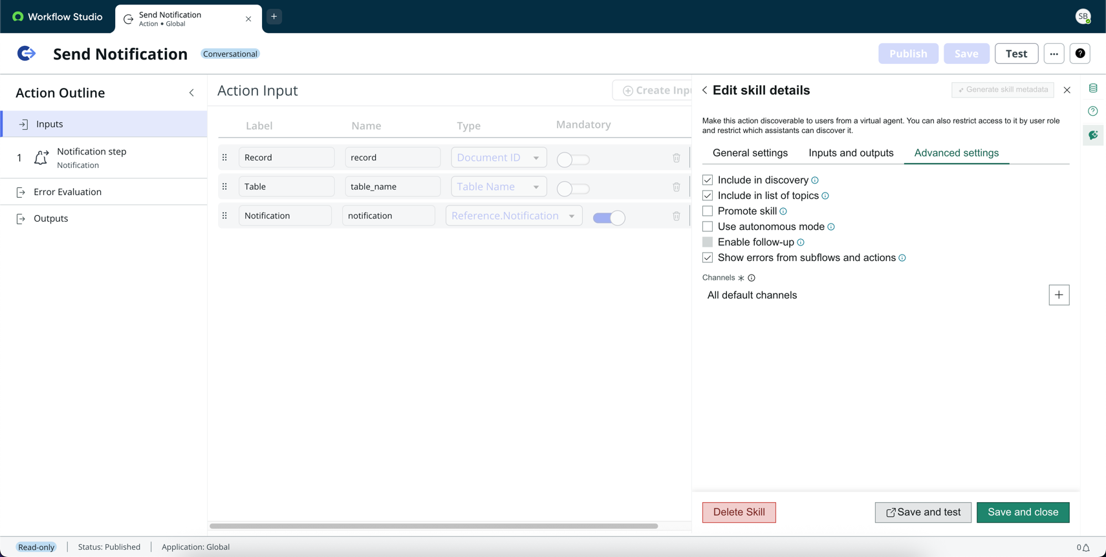Click the horizontal scrollbar under Action Input
Image resolution: width=1106 pixels, height=557 pixels.
click(x=433, y=526)
